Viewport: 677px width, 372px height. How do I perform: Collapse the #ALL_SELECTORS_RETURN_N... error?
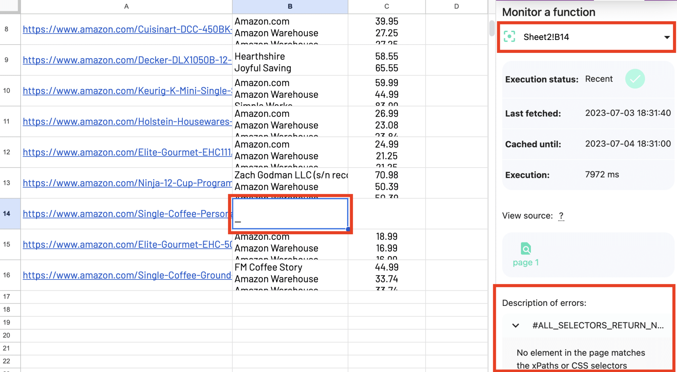515,325
